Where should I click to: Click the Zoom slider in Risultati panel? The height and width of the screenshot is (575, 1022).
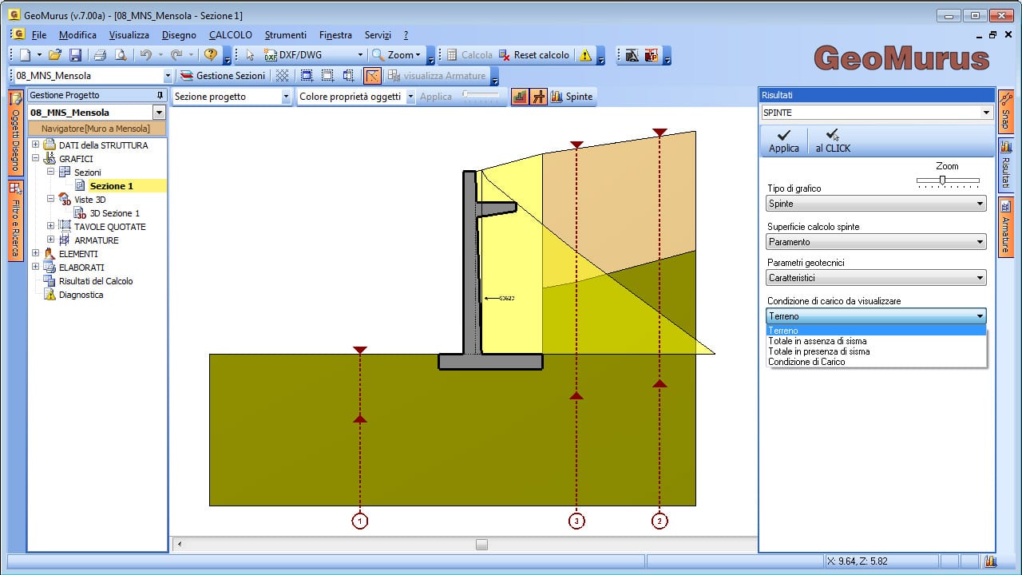click(943, 180)
